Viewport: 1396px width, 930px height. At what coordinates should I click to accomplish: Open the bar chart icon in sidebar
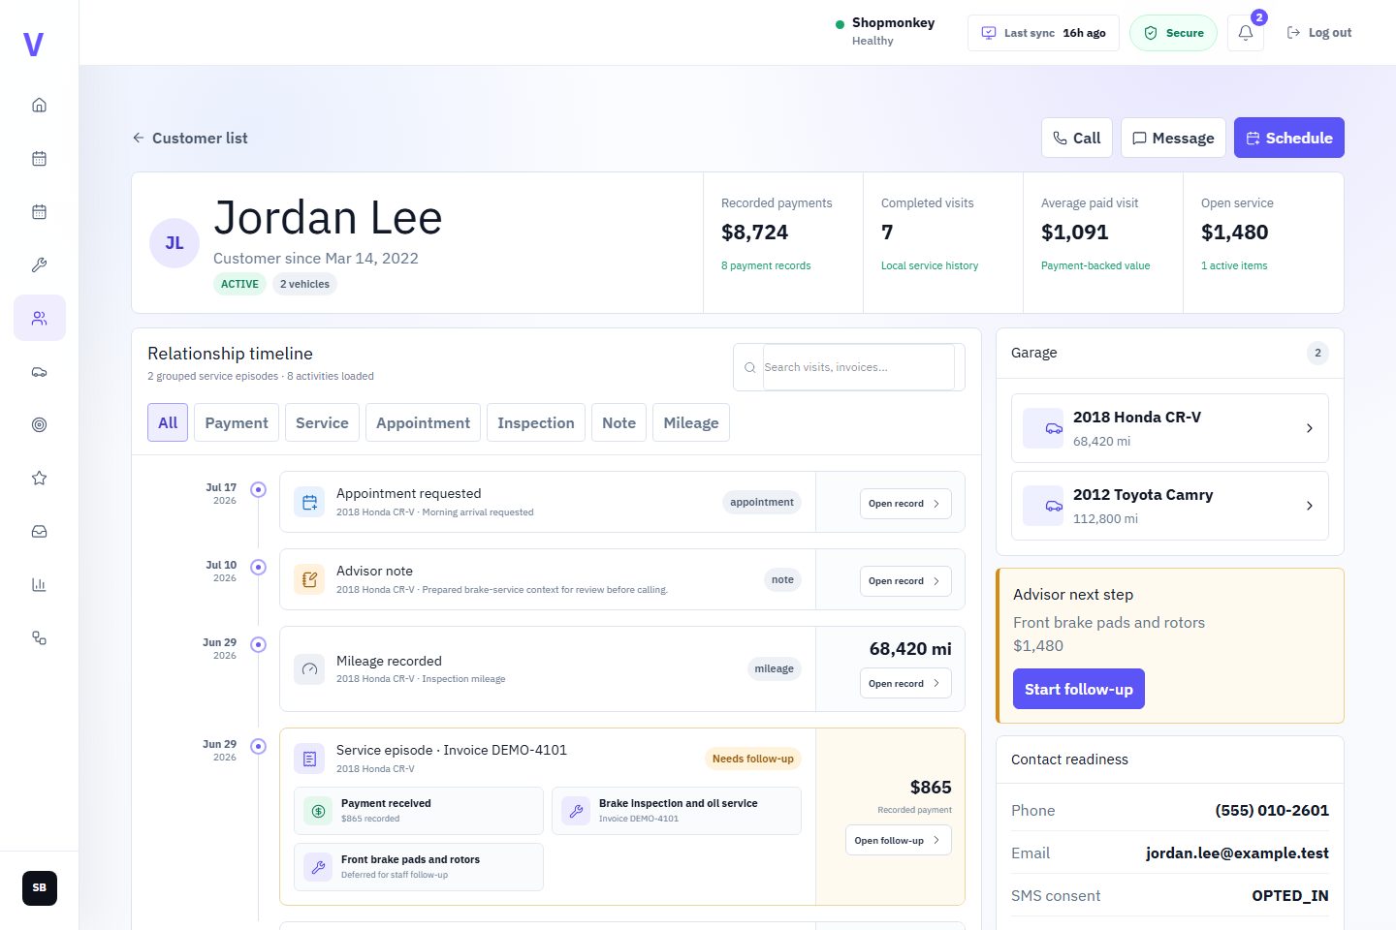tap(39, 584)
